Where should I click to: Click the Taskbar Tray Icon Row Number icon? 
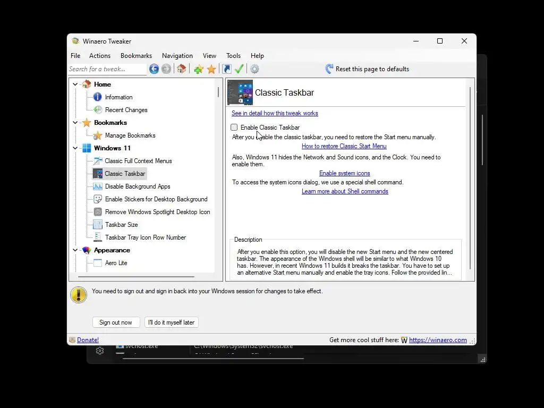tap(98, 237)
